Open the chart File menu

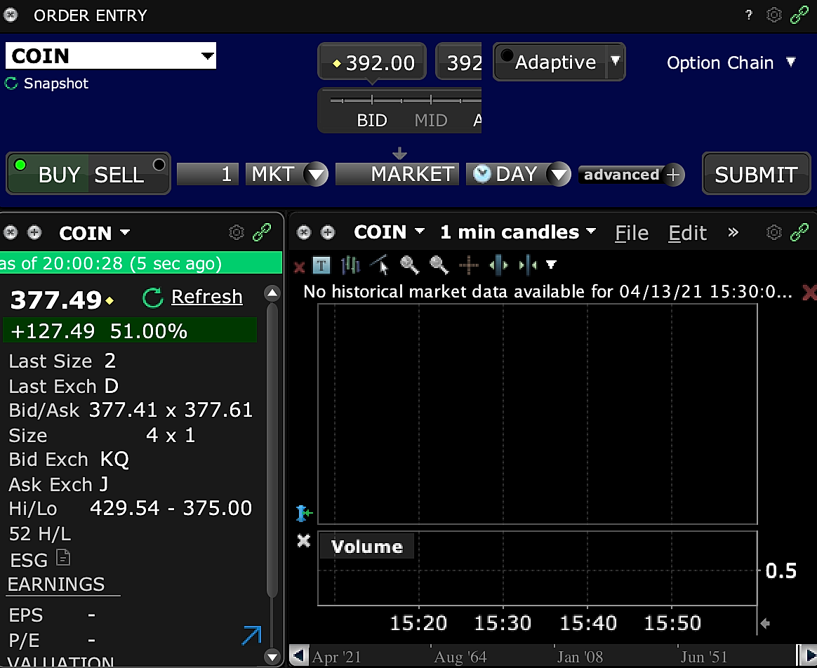(x=632, y=233)
